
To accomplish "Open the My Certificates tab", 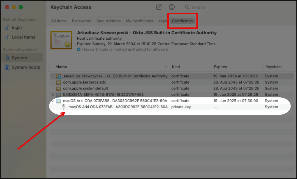I will click(x=140, y=21).
